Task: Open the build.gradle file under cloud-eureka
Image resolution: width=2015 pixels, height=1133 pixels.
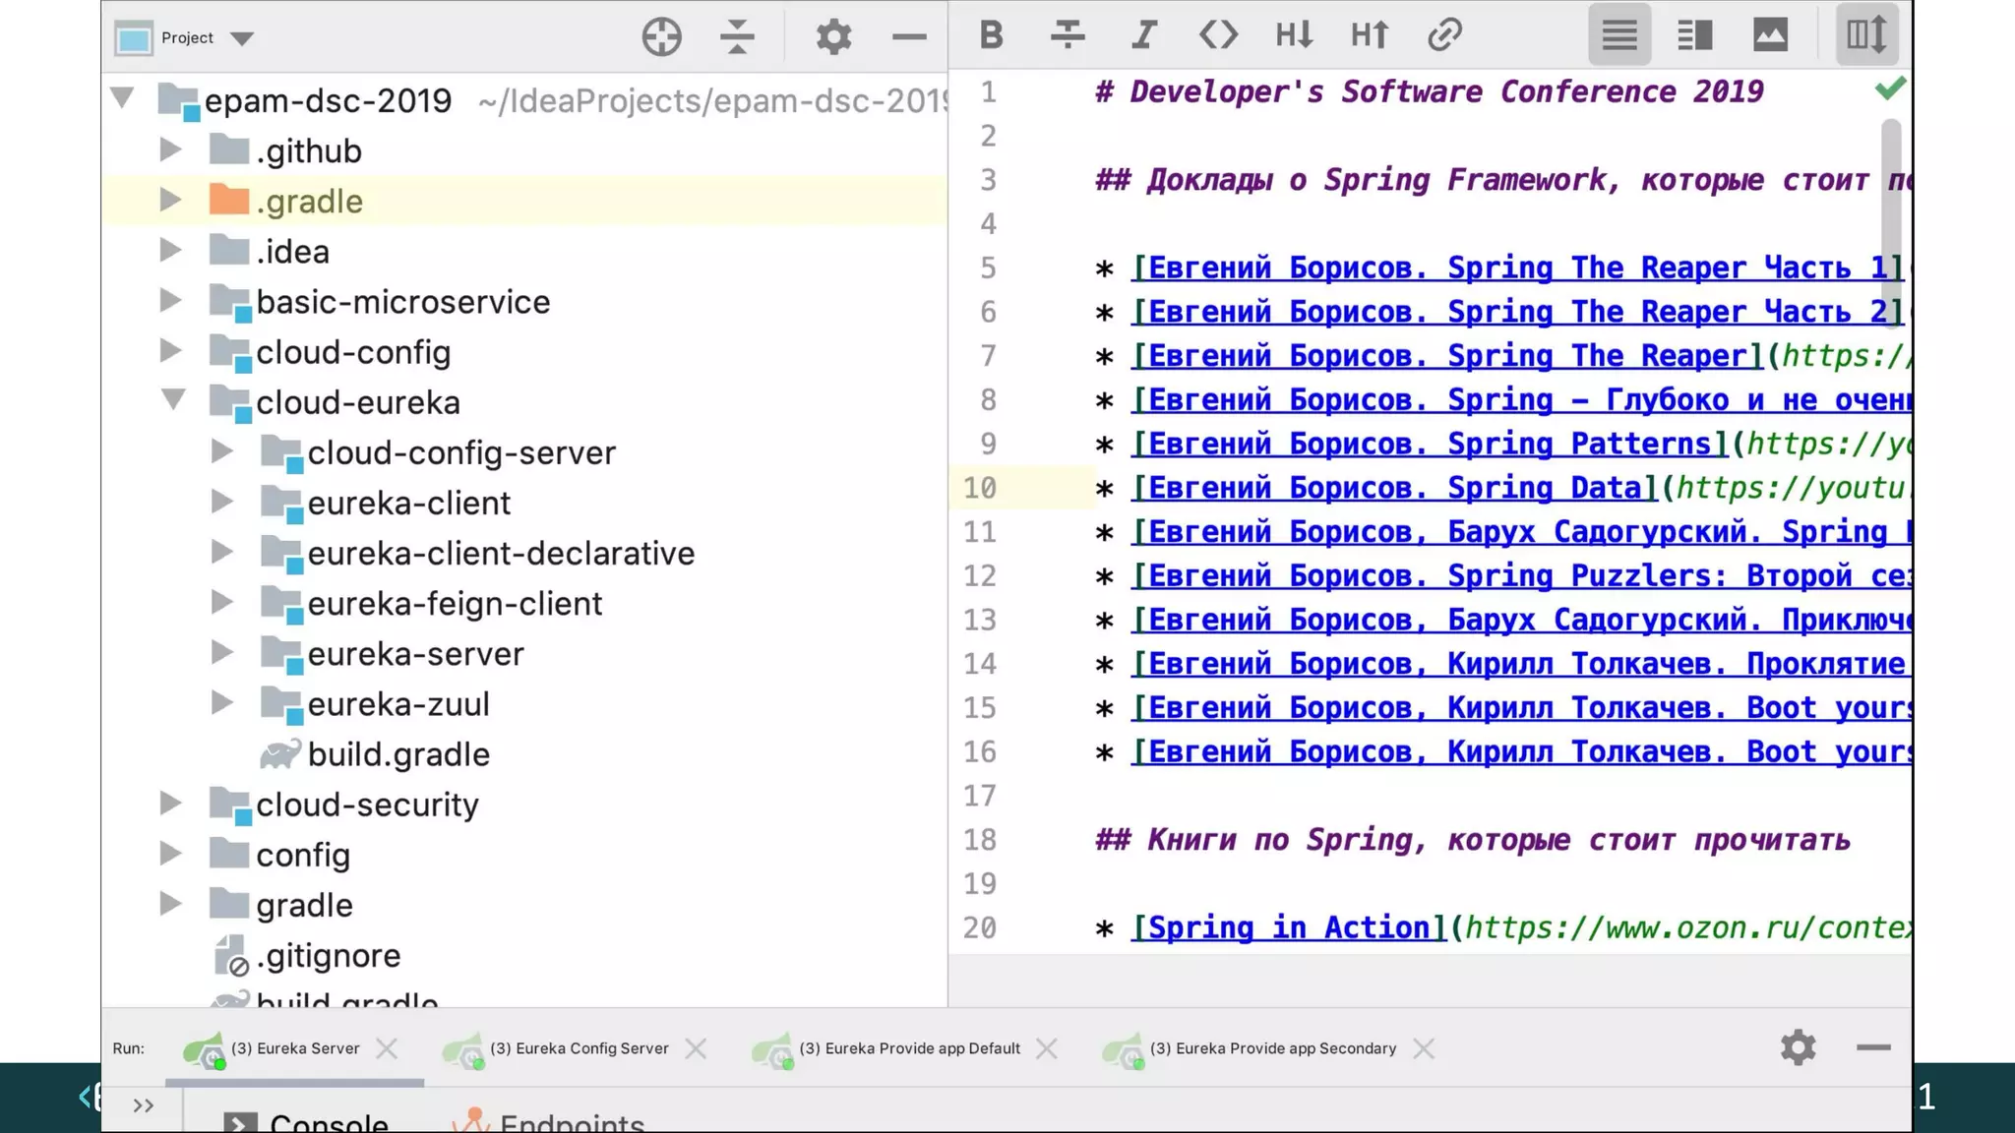Action: [397, 754]
